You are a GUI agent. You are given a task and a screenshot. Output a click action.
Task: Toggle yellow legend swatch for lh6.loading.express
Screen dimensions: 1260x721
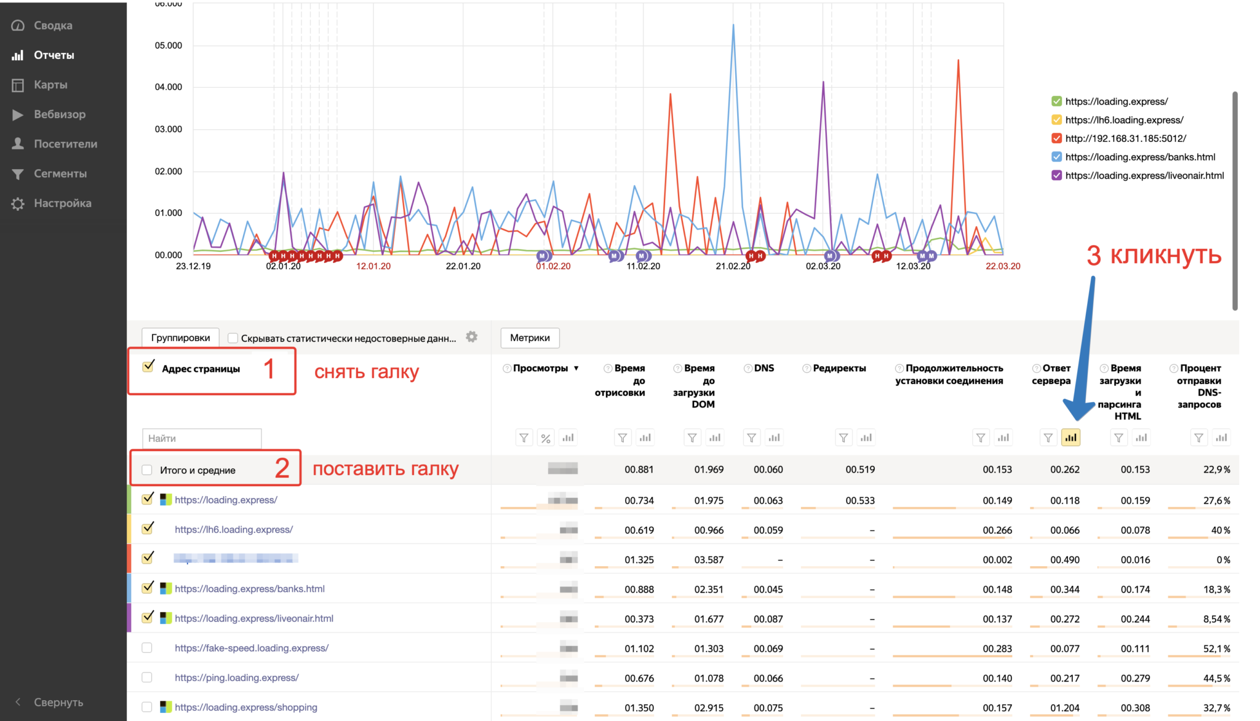tap(1056, 120)
